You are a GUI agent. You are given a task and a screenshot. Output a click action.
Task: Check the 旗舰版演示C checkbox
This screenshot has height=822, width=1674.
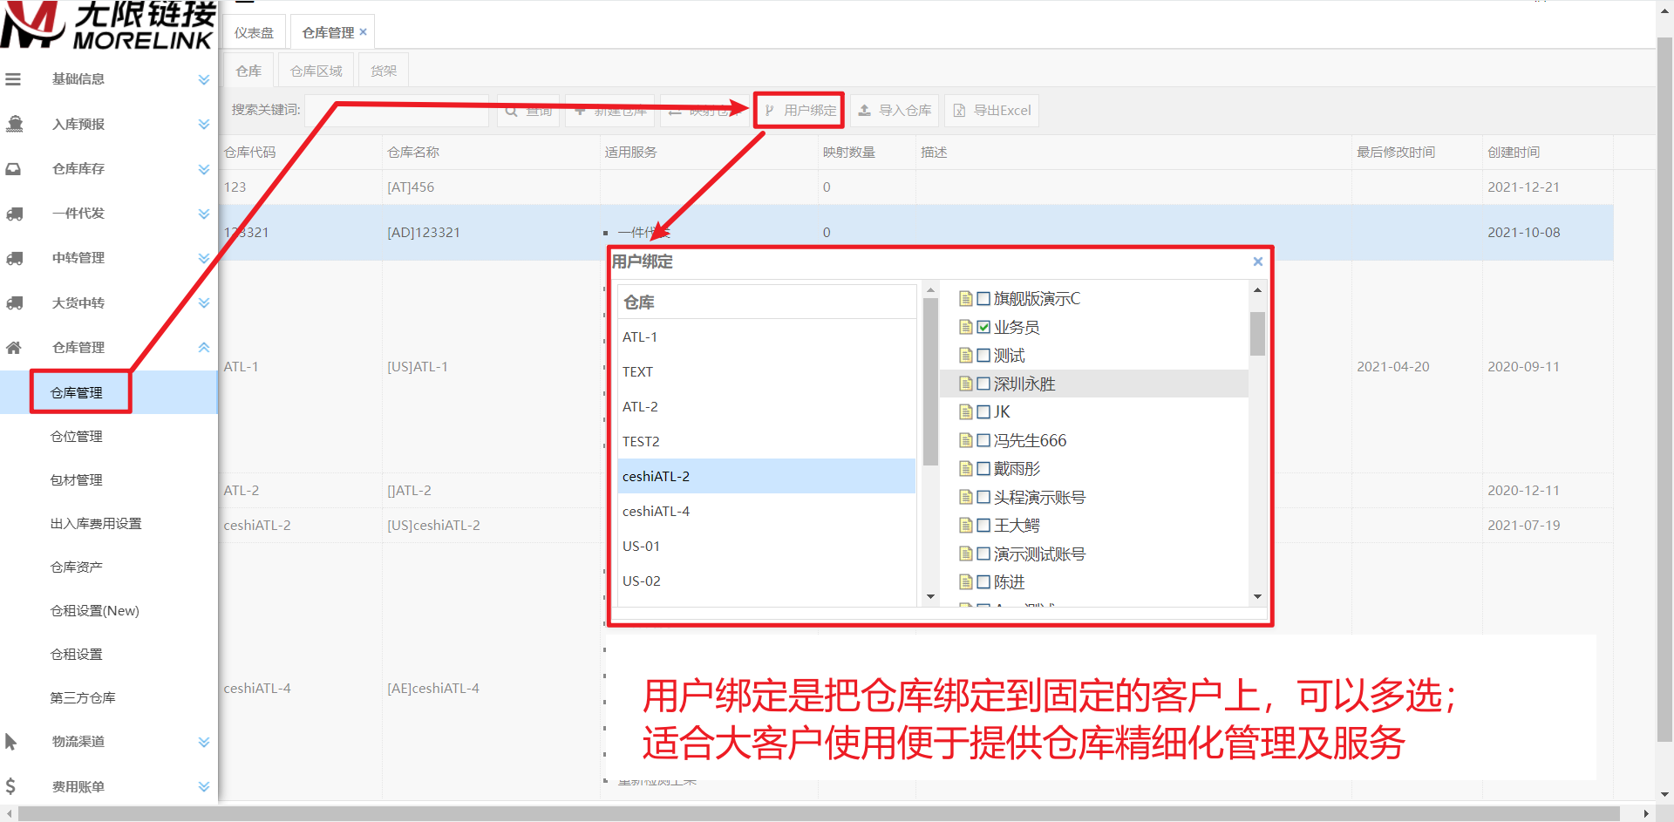[983, 299]
